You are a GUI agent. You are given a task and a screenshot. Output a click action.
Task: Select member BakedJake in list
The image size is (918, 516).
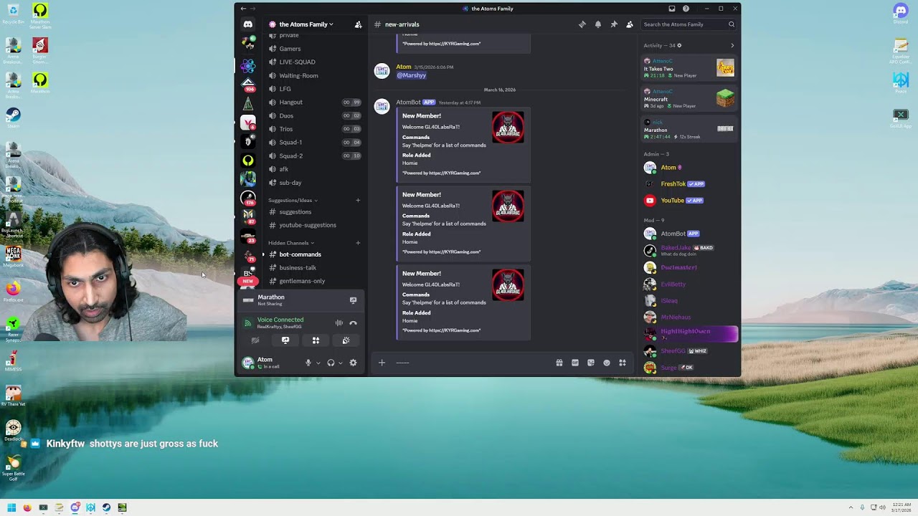[689, 251]
